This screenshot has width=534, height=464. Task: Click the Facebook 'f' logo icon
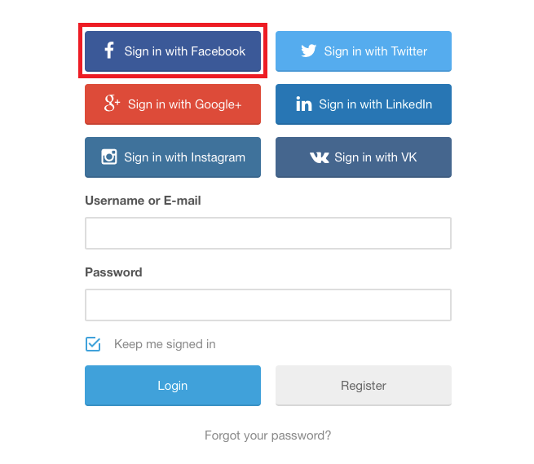pos(109,51)
